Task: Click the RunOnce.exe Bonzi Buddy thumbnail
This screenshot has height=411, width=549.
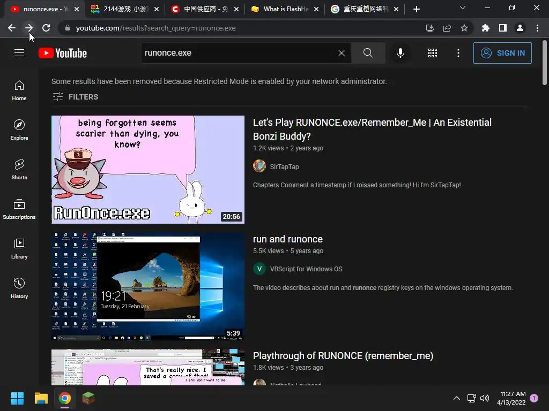Action: [148, 170]
